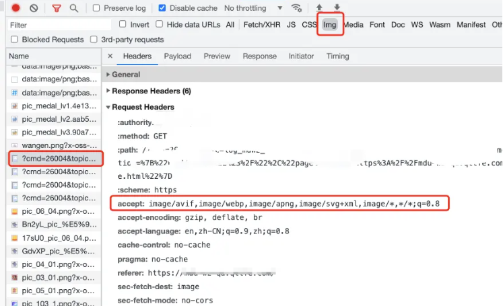Screen dimensions: 503x306
Task: Open the Timing tab
Action: tap(337, 56)
